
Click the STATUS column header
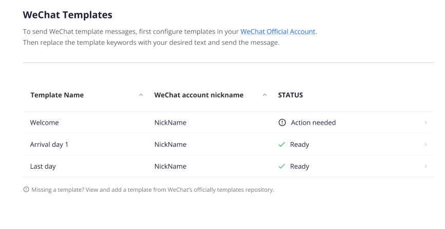291,95
